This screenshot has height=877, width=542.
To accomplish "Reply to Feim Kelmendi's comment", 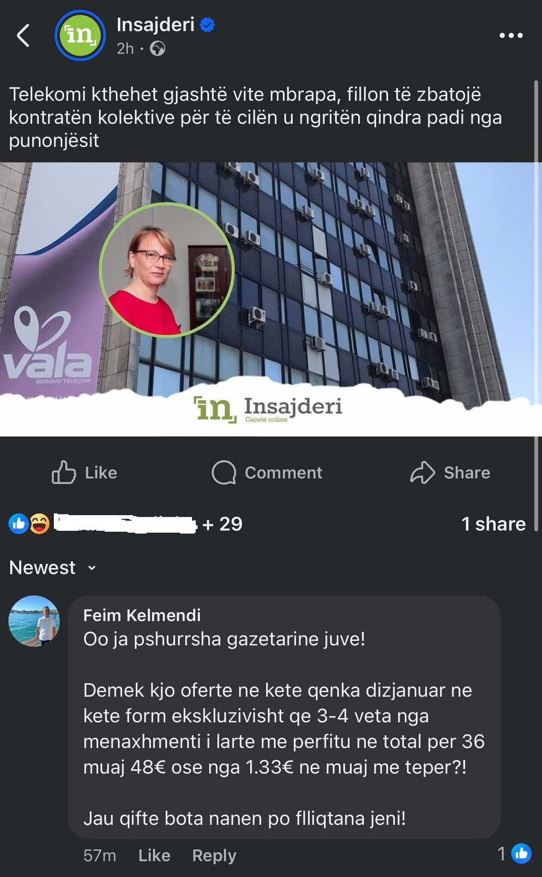I will [x=214, y=855].
